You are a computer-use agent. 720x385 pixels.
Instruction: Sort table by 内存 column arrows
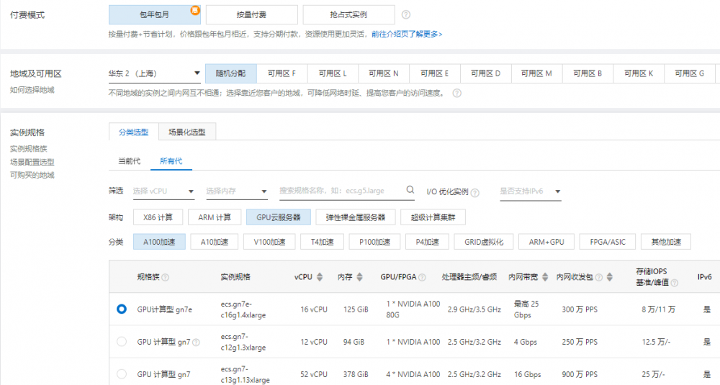pos(359,277)
